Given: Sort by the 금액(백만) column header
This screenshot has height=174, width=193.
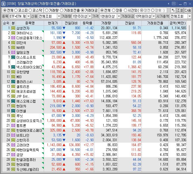Looking at the screenshot, I should point(178,23).
